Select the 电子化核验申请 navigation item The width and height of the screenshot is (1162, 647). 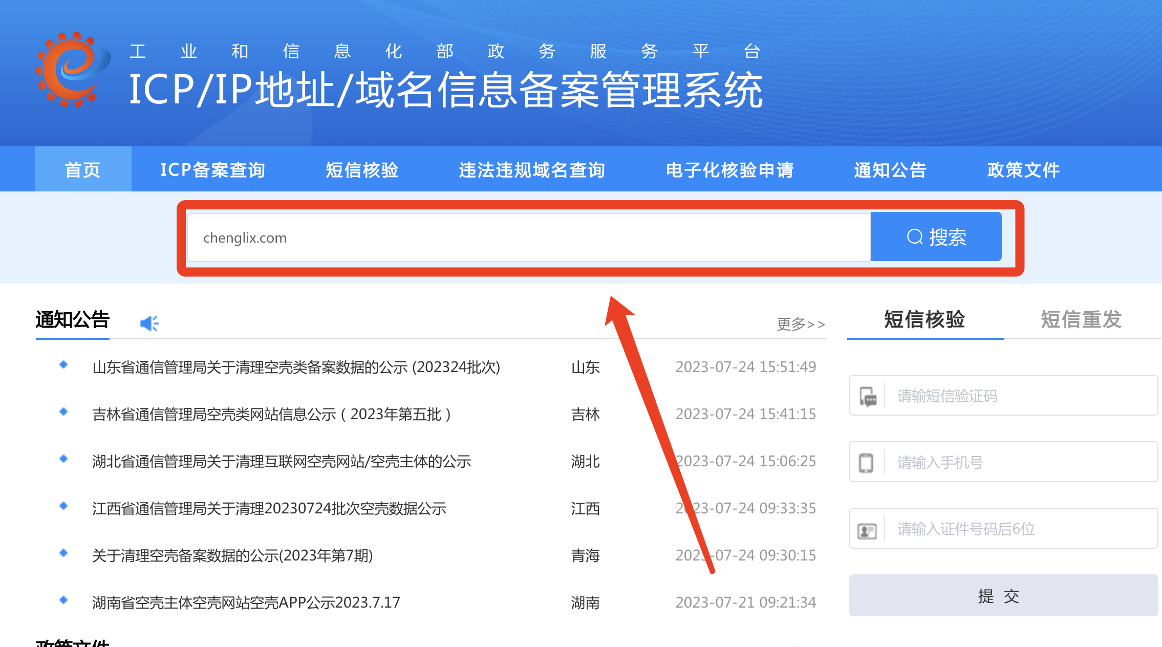tap(729, 169)
